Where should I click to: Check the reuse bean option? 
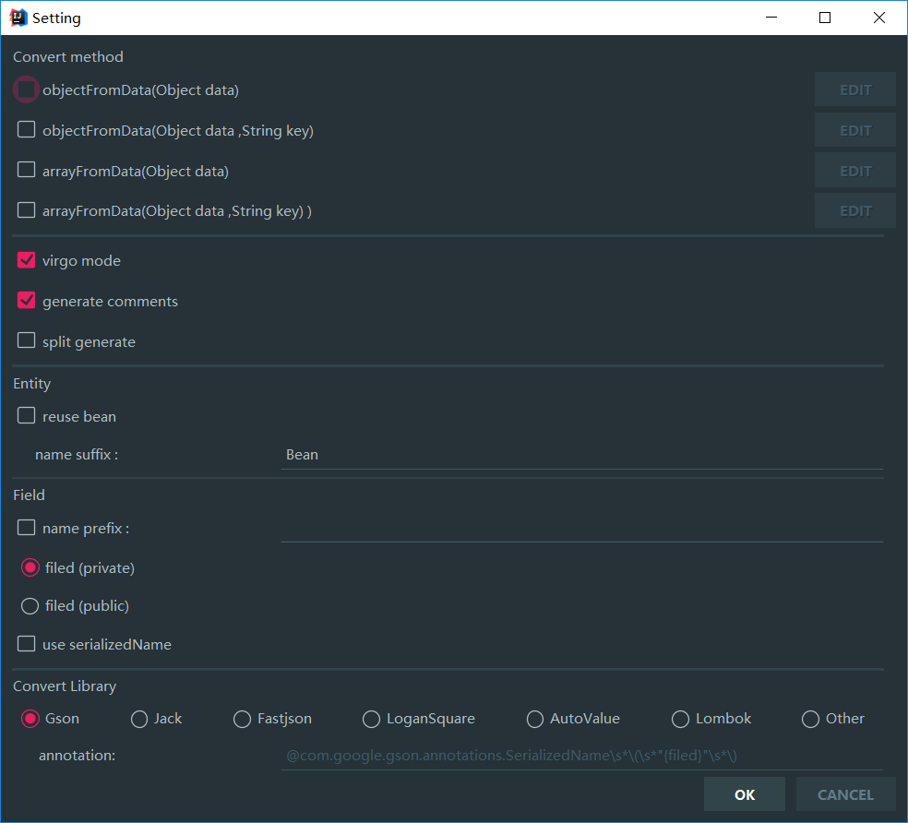27,416
